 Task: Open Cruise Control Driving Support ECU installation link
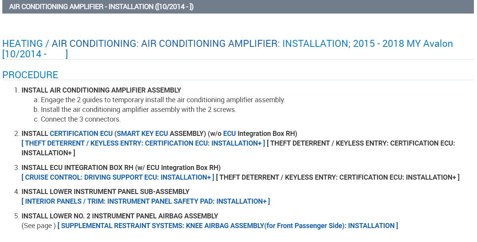point(118,177)
